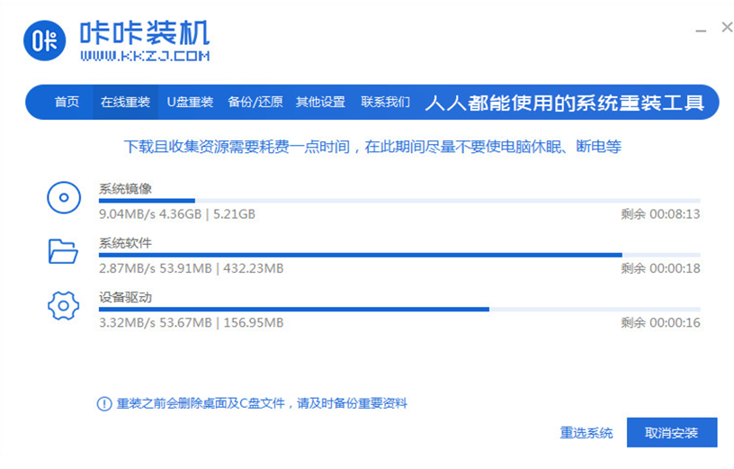Go to the 首页 tab
Viewport: 734px width, 469px height.
click(x=67, y=103)
